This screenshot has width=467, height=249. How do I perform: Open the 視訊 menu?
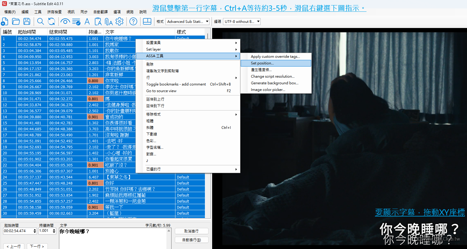(x=71, y=12)
